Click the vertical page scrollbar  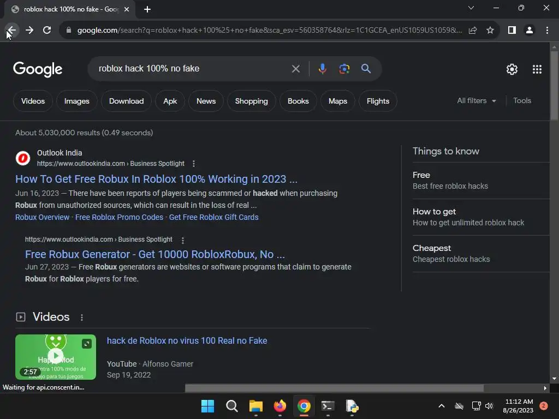pos(554,86)
